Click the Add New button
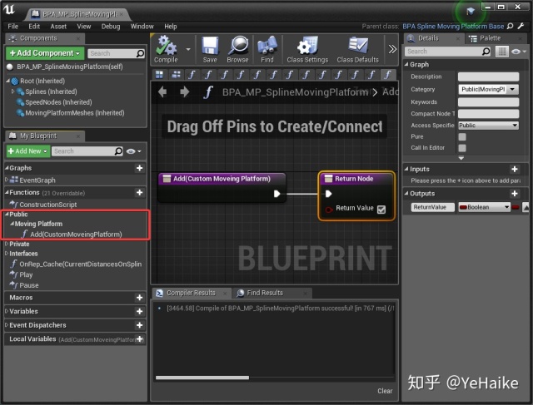The image size is (533, 405). click(28, 151)
